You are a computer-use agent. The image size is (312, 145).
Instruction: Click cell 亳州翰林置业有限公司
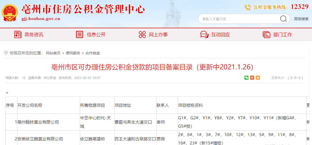pos(38,122)
